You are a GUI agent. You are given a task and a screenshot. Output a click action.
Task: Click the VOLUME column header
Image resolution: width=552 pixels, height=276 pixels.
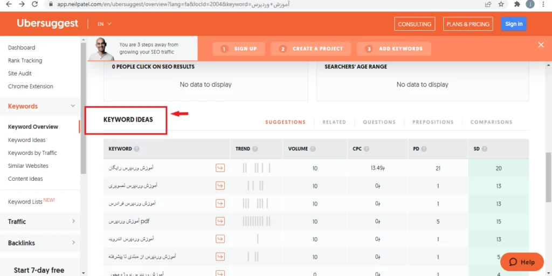click(x=298, y=149)
